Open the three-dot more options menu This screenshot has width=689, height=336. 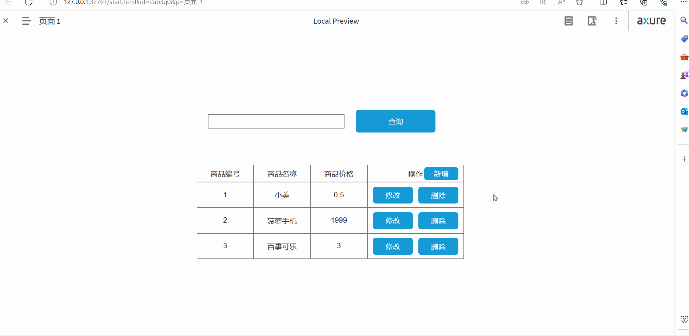tap(616, 21)
